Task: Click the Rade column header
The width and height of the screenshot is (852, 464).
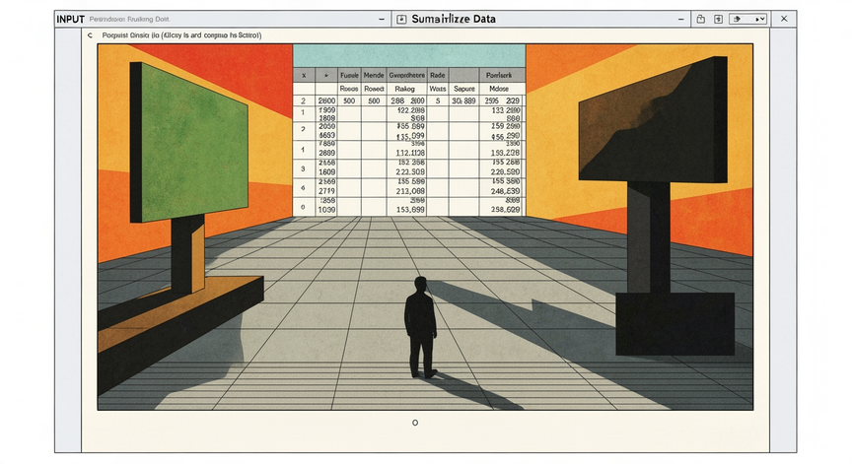Action: coord(438,76)
